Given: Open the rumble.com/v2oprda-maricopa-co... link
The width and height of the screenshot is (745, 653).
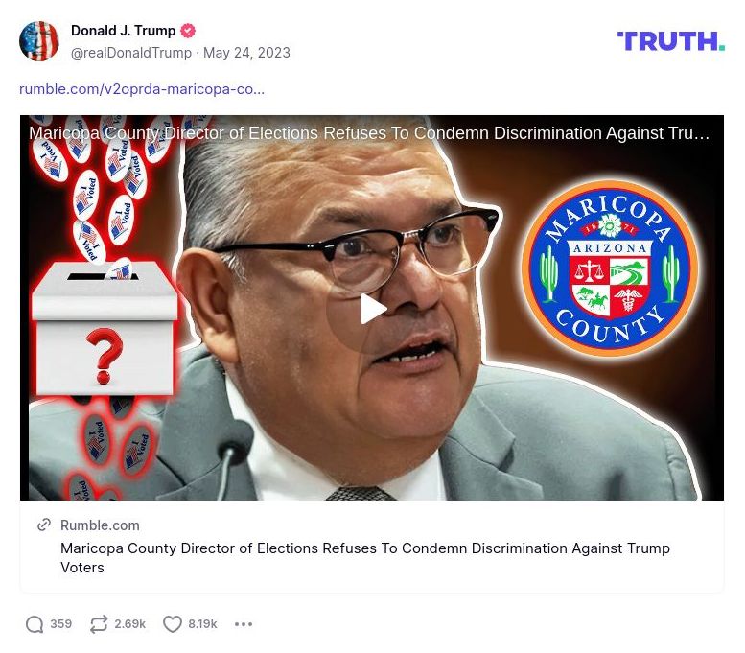Looking at the screenshot, I should tap(142, 89).
